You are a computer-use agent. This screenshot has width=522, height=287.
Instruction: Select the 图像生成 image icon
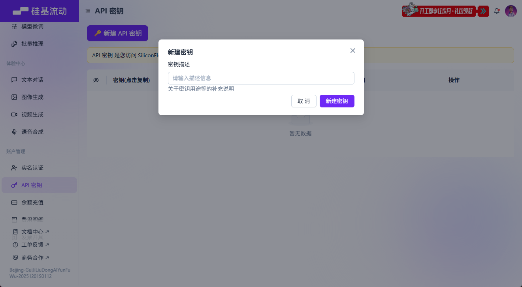point(14,97)
